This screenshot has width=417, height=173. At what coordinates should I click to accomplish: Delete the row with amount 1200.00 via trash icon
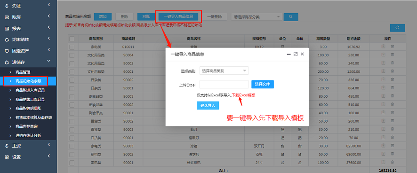tap(392, 71)
